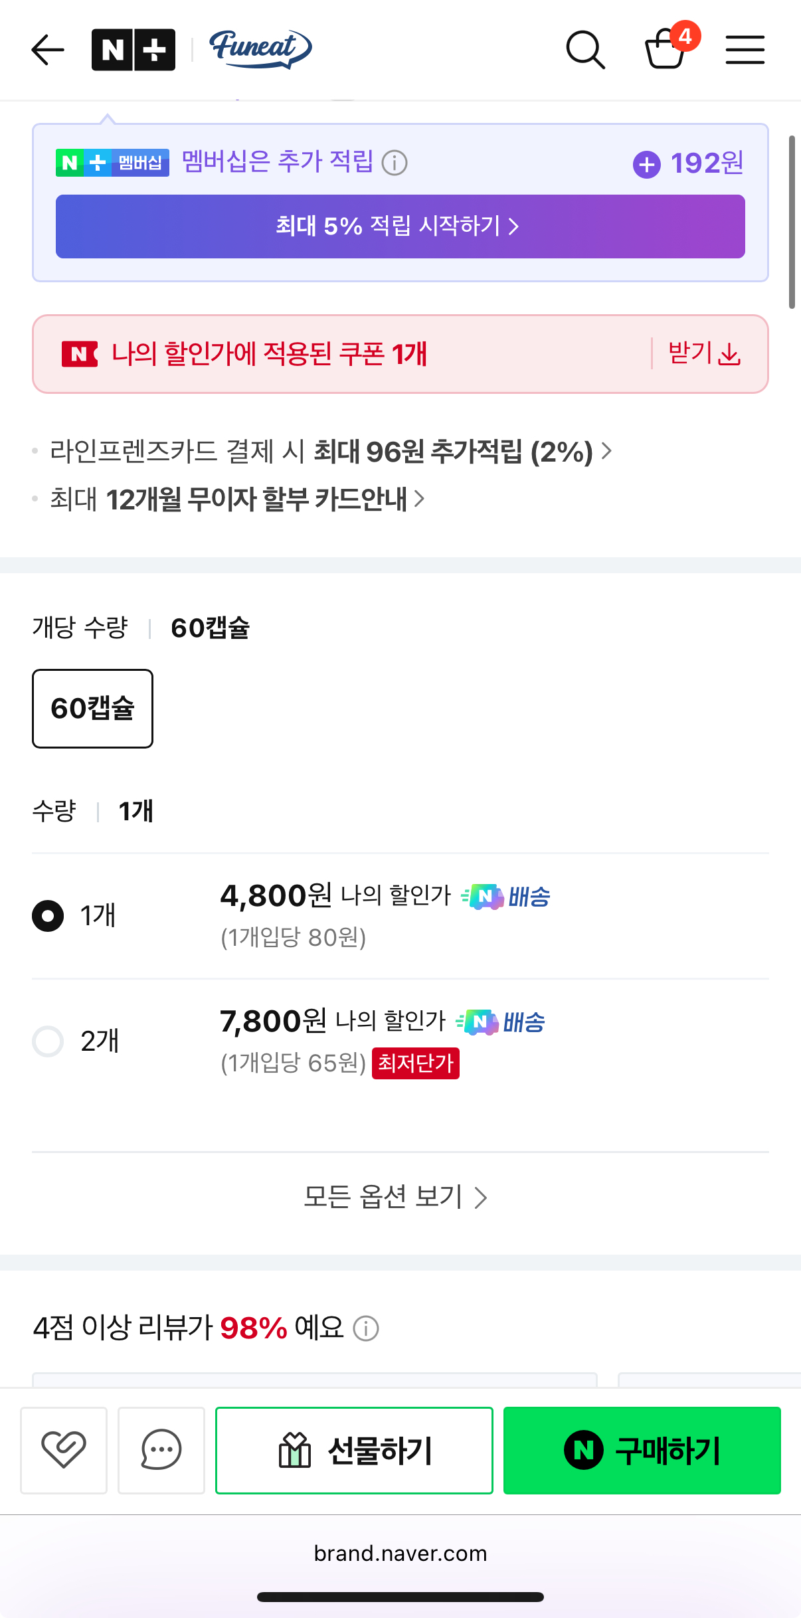Open the shopping cart with 4 items
The width and height of the screenshot is (801, 1618).
(666, 48)
